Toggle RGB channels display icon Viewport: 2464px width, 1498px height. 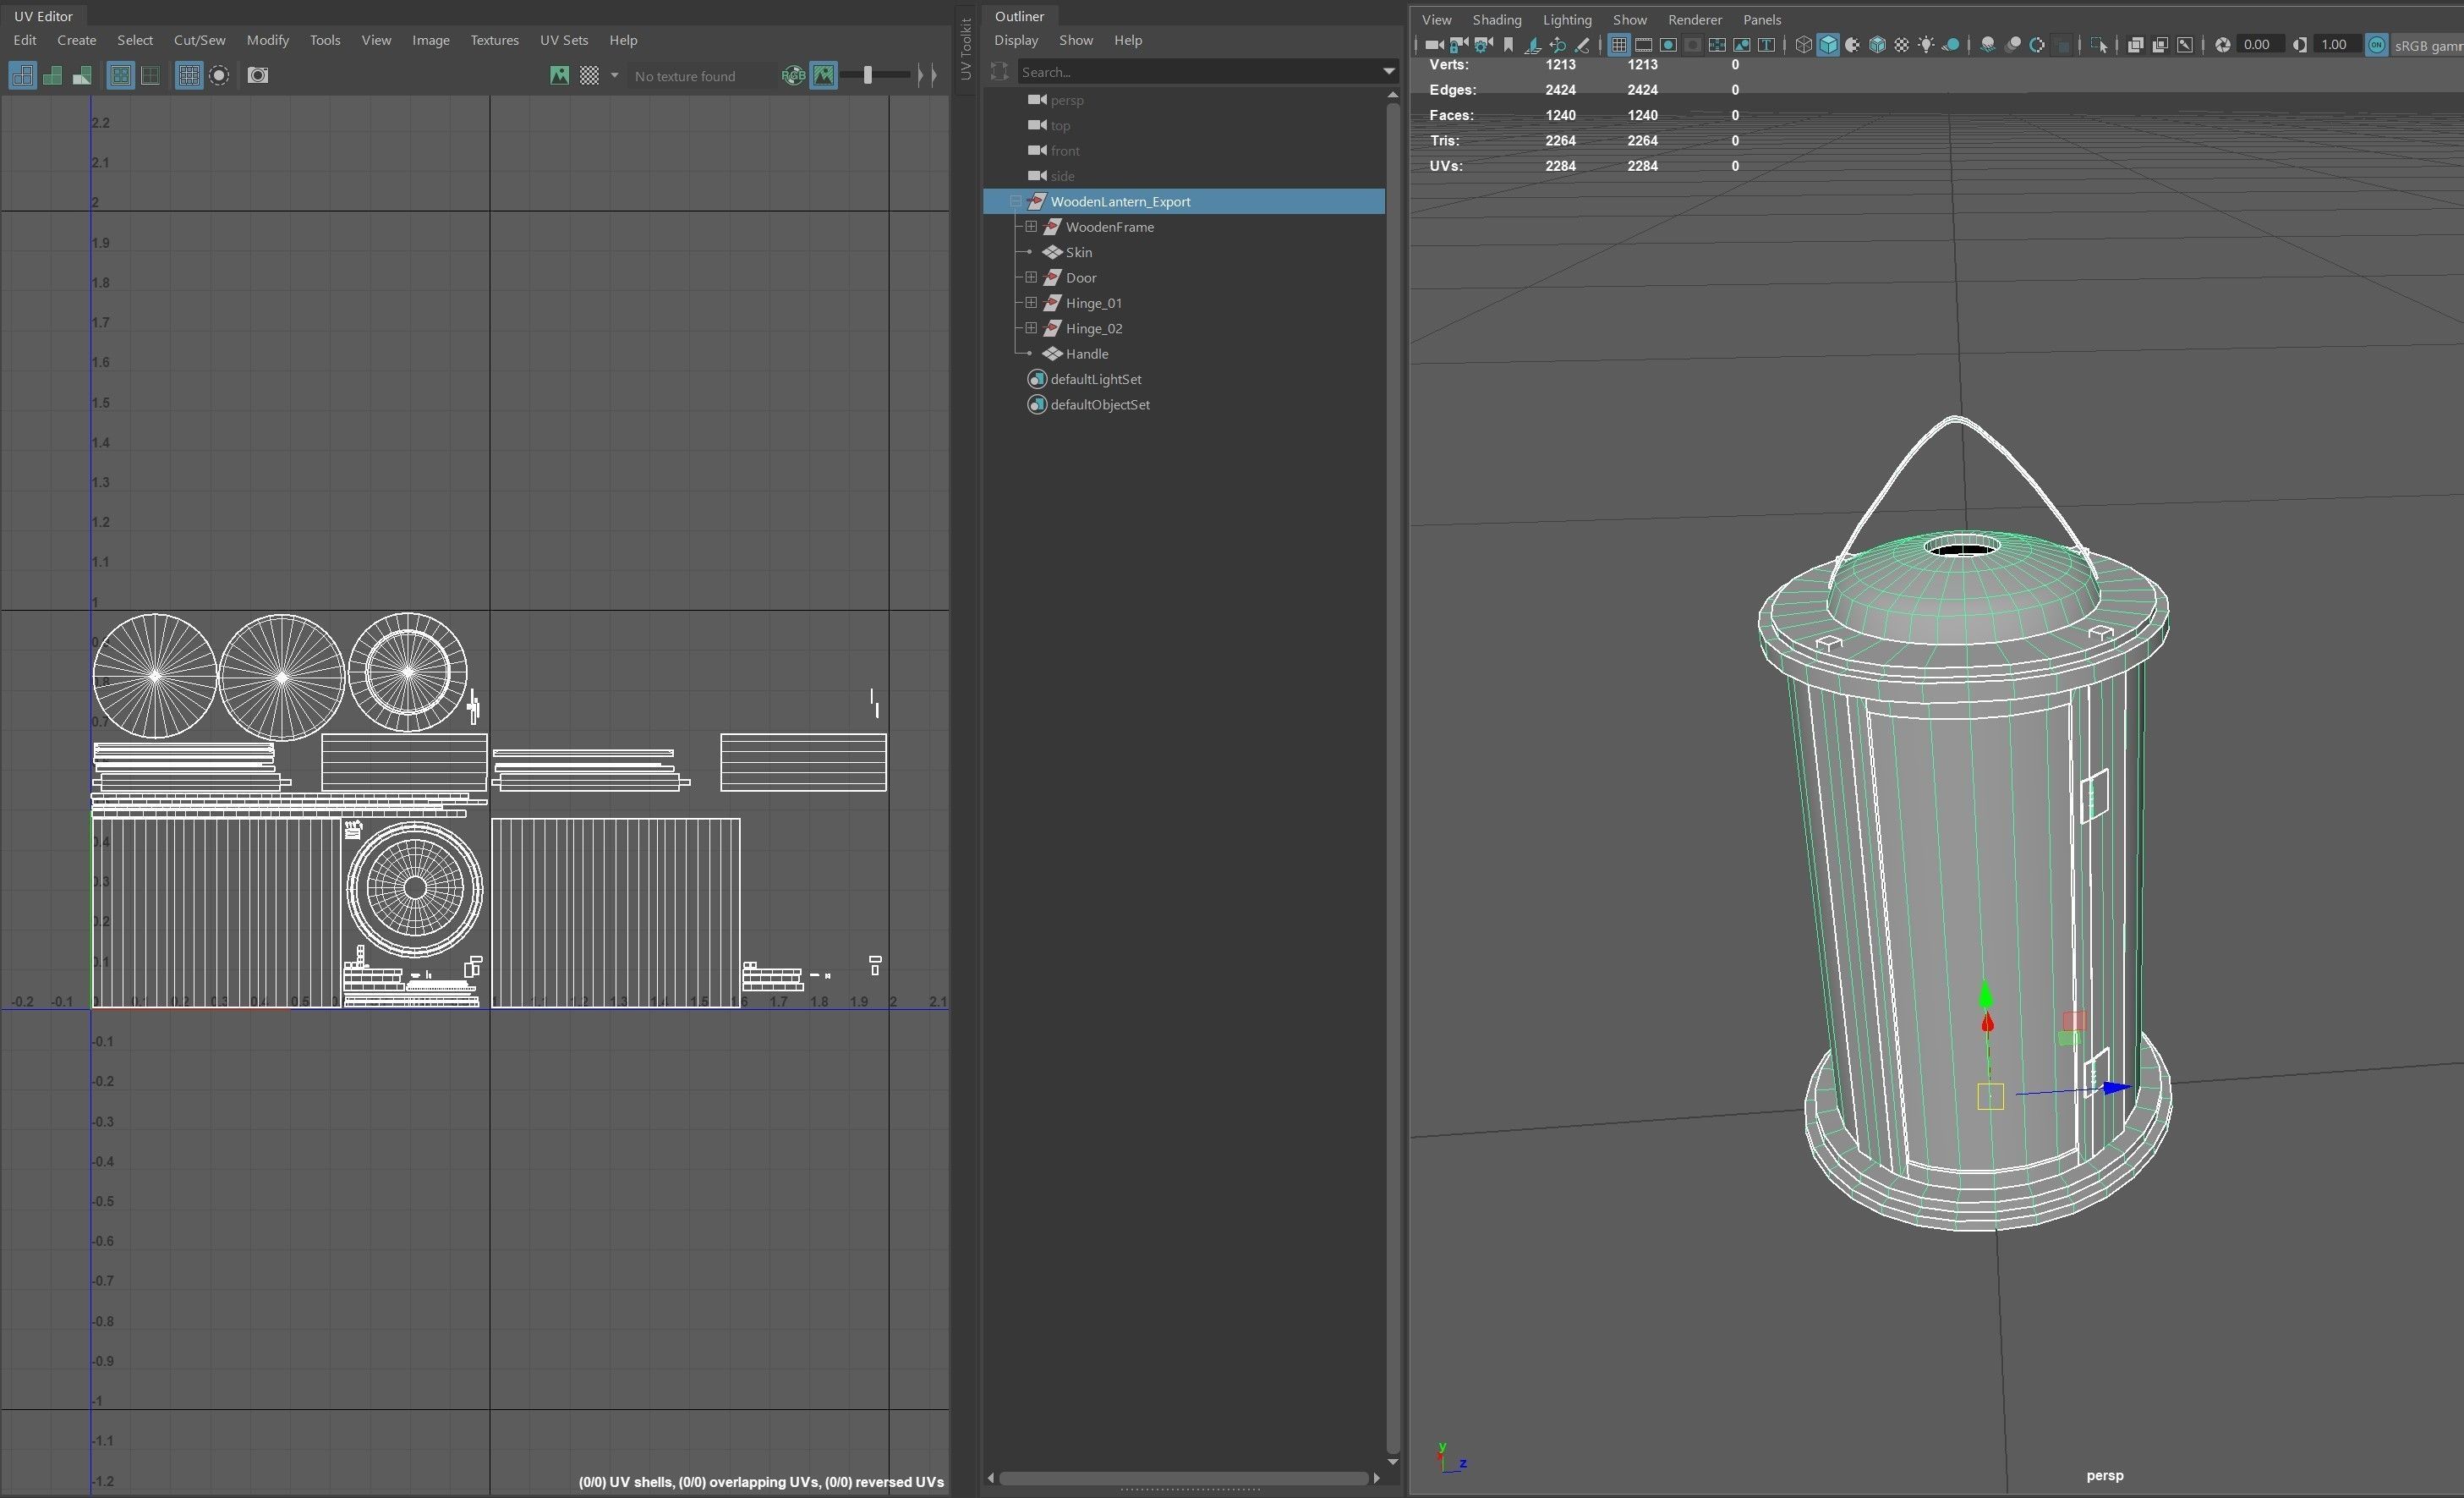click(x=793, y=75)
